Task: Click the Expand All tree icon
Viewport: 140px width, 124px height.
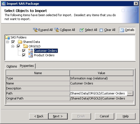Action: point(35,30)
